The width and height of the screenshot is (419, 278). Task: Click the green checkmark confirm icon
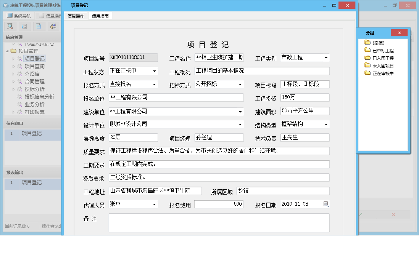(361, 214)
